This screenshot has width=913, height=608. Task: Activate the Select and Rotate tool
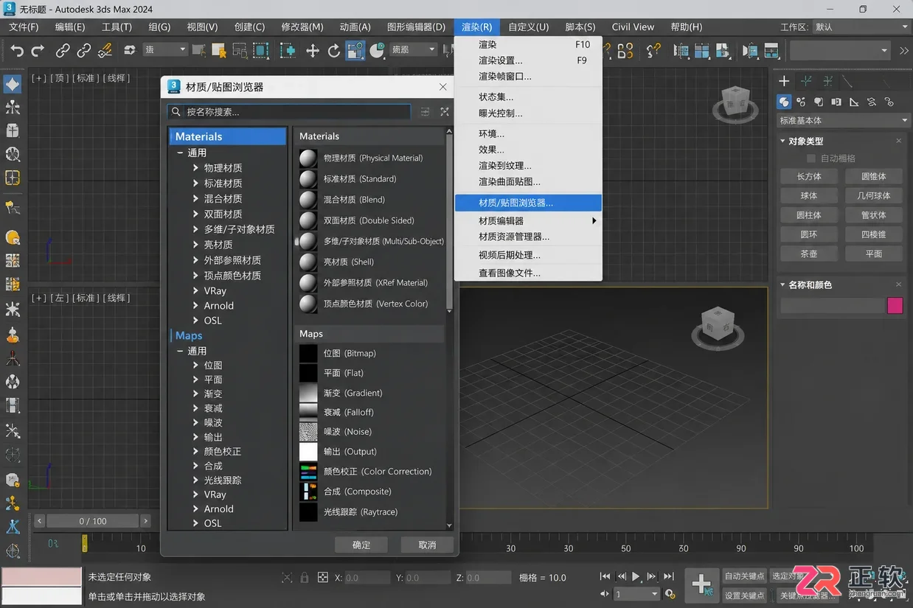coord(334,51)
